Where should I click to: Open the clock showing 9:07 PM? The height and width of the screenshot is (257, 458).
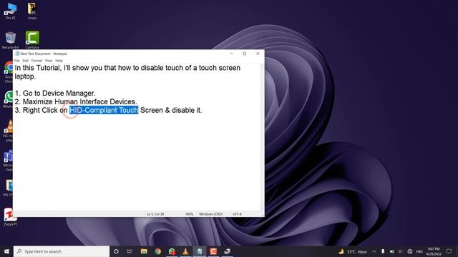pyautogui.click(x=434, y=251)
